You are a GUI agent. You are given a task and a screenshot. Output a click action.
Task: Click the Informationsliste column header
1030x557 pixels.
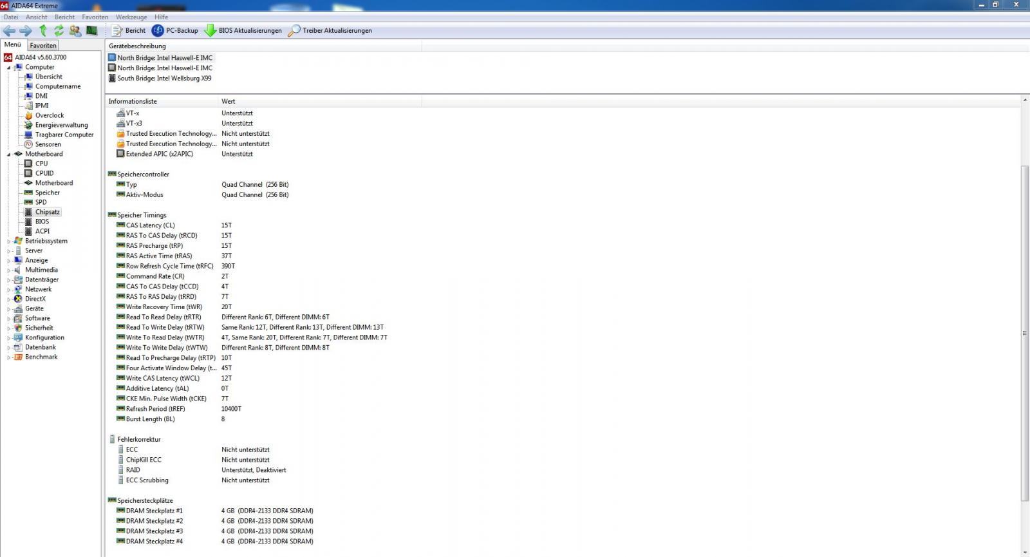point(163,101)
